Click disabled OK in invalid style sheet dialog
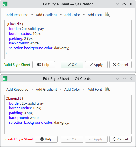Screen dimensions: 136x147 72,139
